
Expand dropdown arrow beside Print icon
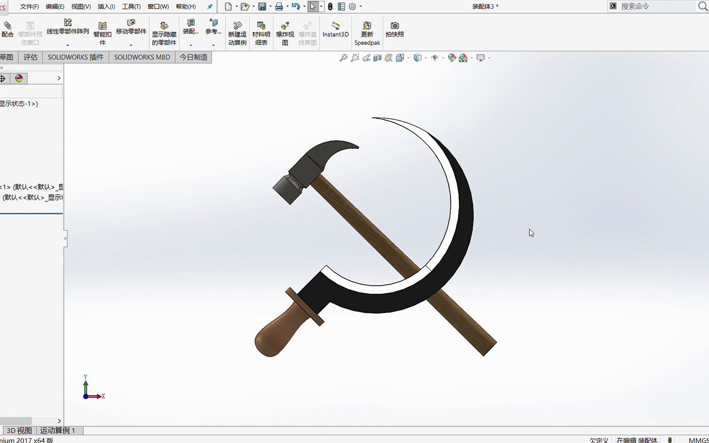(287, 6)
